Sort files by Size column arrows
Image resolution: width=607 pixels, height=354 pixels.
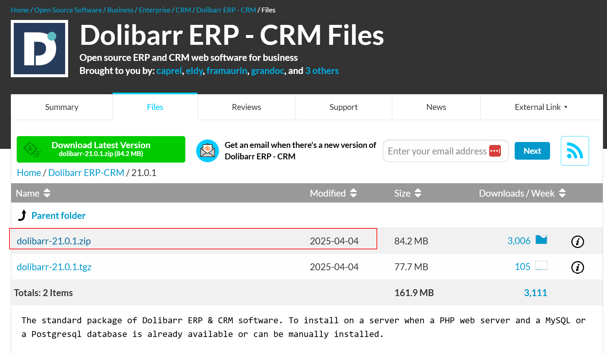pyautogui.click(x=418, y=193)
